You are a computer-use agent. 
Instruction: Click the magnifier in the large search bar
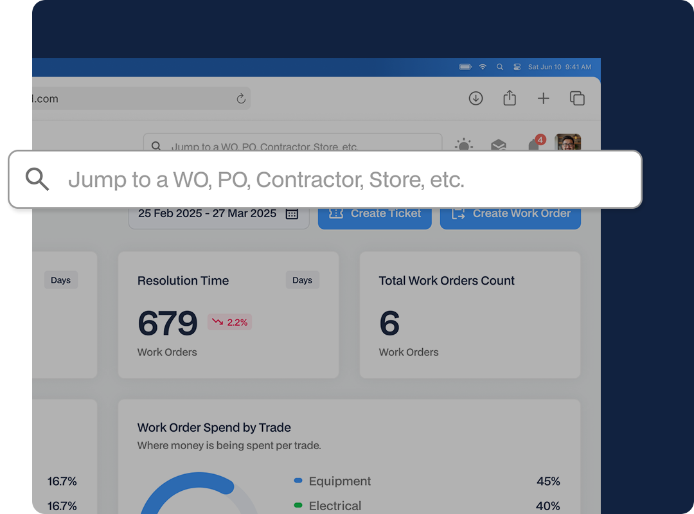coord(37,179)
